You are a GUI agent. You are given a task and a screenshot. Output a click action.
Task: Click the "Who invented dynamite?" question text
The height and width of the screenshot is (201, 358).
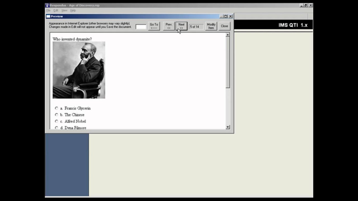point(72,39)
